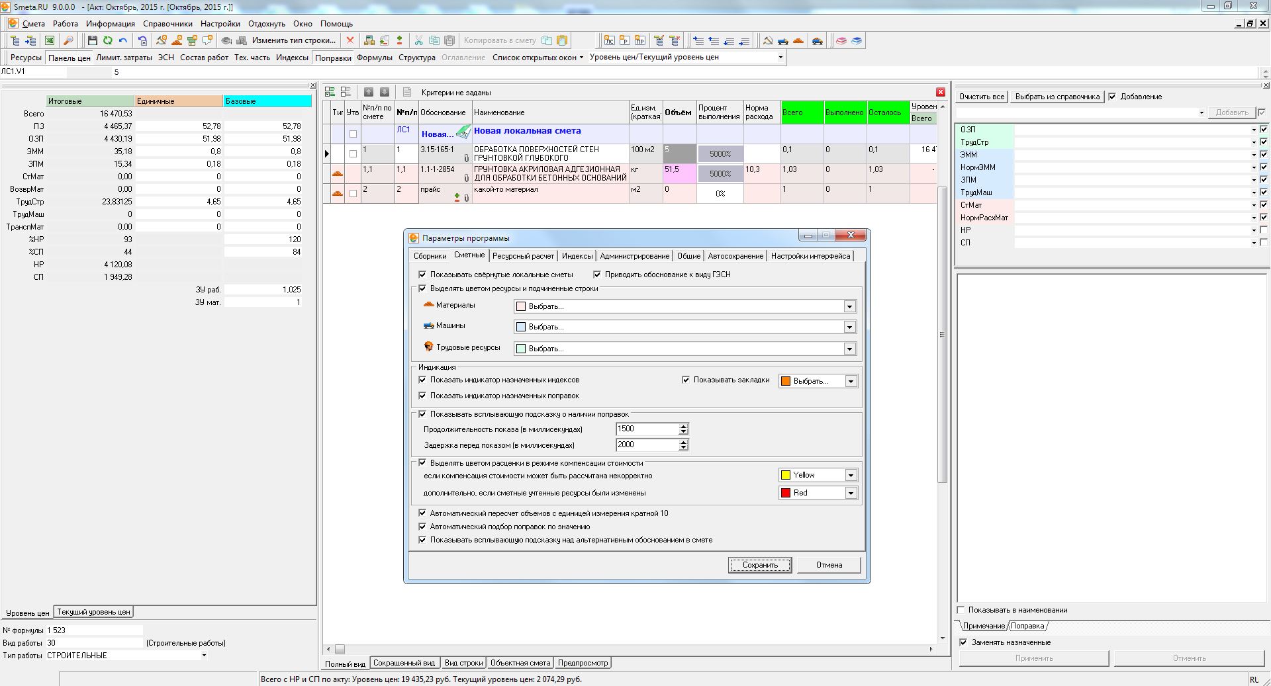1271x686 pixels.
Task: Click the loaded truck transport icon
Action: [x=818, y=40]
